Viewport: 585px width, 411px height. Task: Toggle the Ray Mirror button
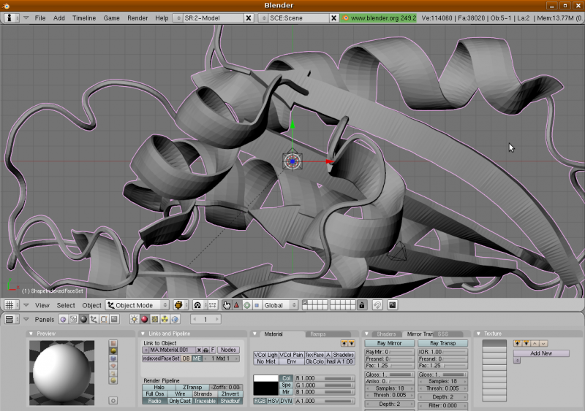389,343
